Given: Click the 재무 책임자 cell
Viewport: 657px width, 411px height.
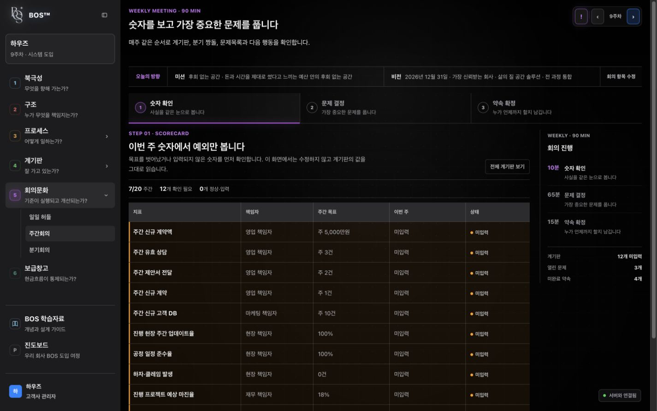Looking at the screenshot, I should pos(277,394).
